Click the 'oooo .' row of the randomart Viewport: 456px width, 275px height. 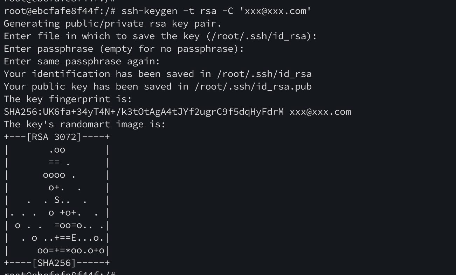(x=59, y=175)
